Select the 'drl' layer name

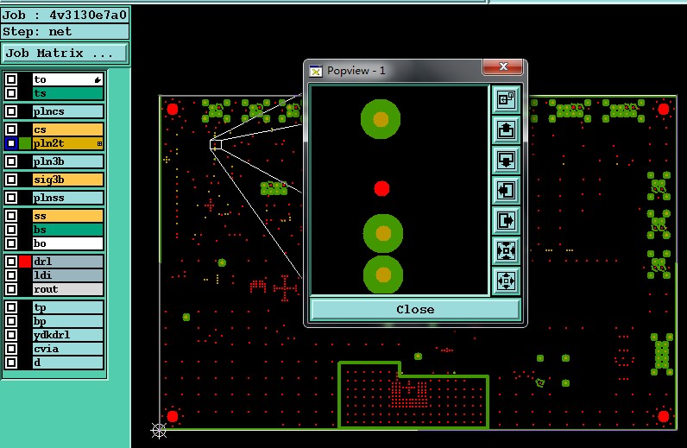pos(68,262)
